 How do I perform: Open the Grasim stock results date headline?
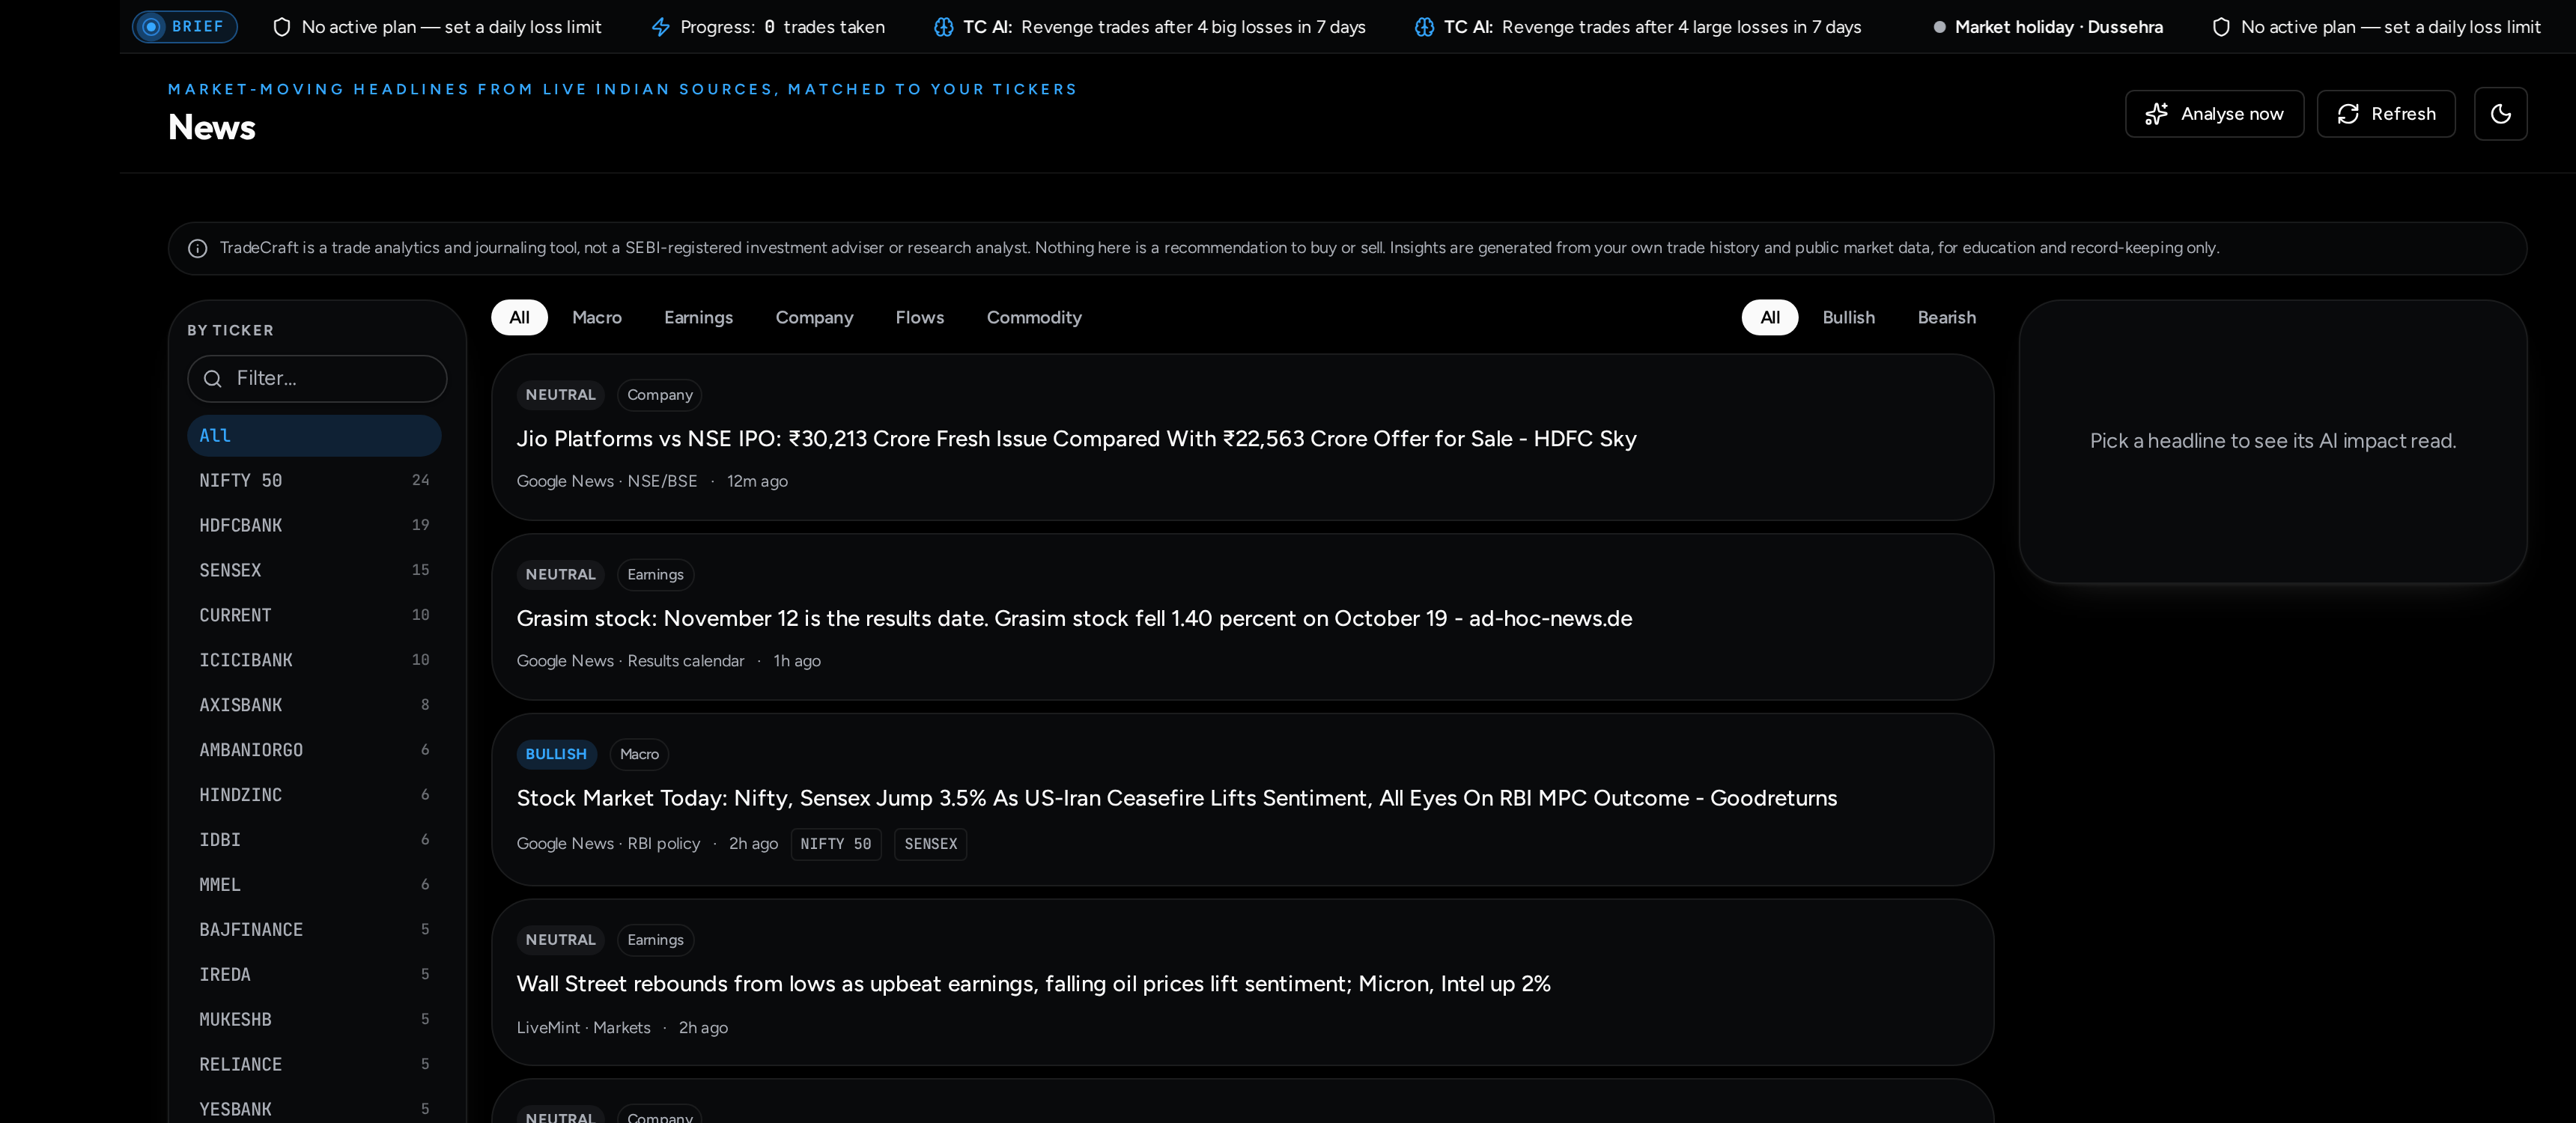click(1074, 619)
